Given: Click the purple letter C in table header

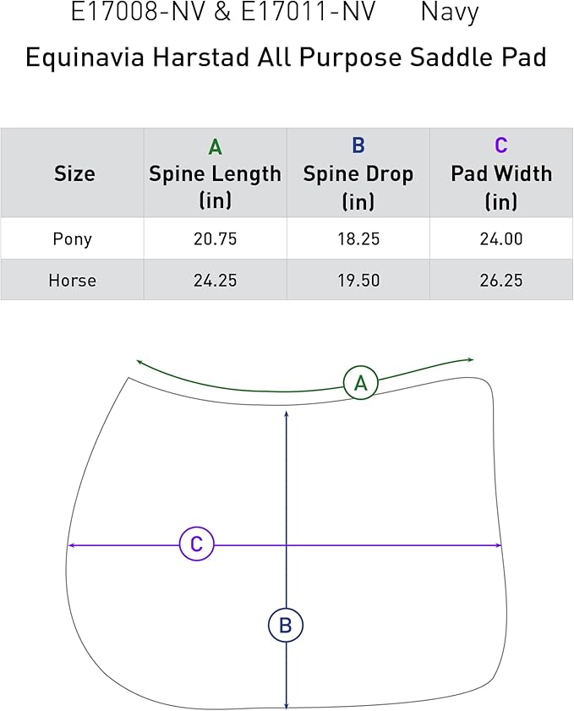Looking at the screenshot, I should coord(501,146).
